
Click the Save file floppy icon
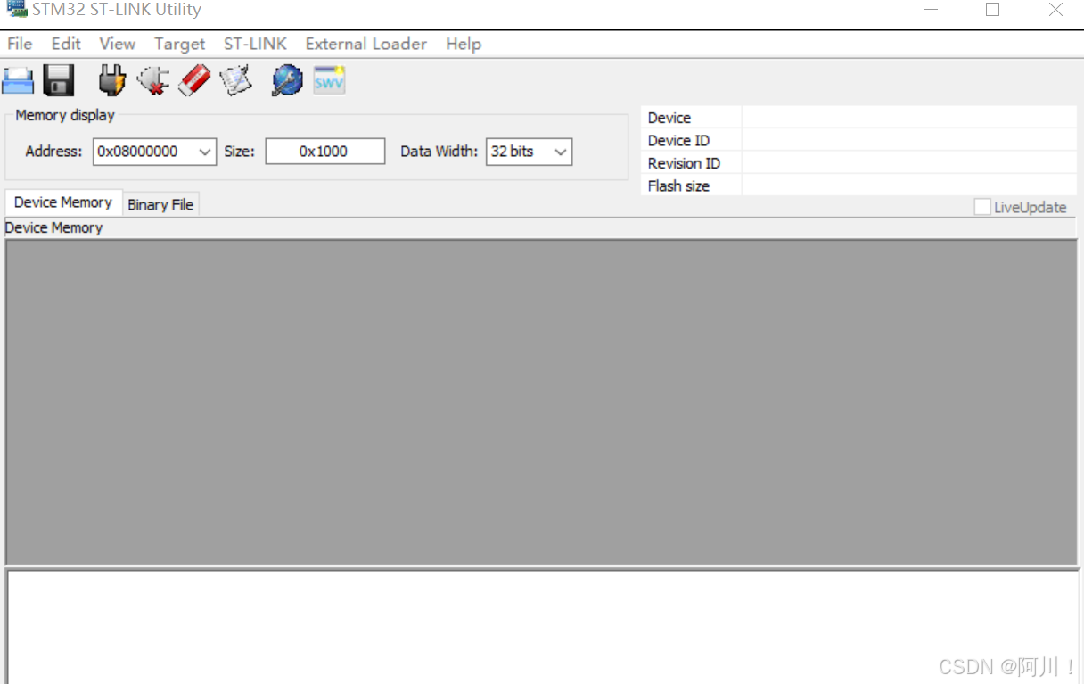tap(59, 81)
